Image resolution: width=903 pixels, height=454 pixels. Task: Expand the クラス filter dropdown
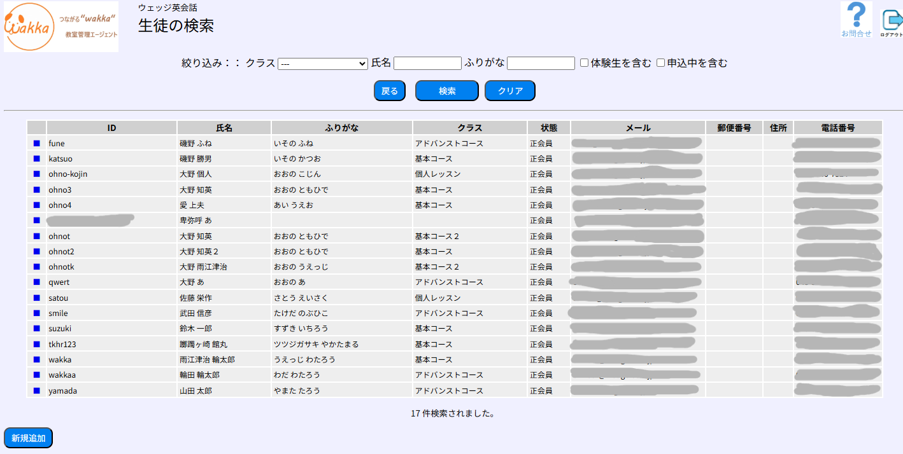(323, 64)
